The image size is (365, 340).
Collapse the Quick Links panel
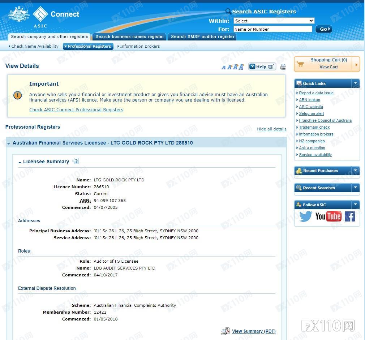pos(355,83)
